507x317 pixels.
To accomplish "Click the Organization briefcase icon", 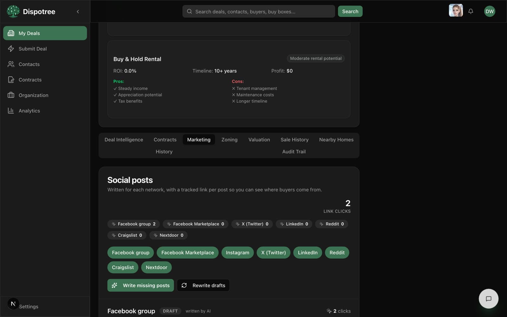I will pos(11,95).
